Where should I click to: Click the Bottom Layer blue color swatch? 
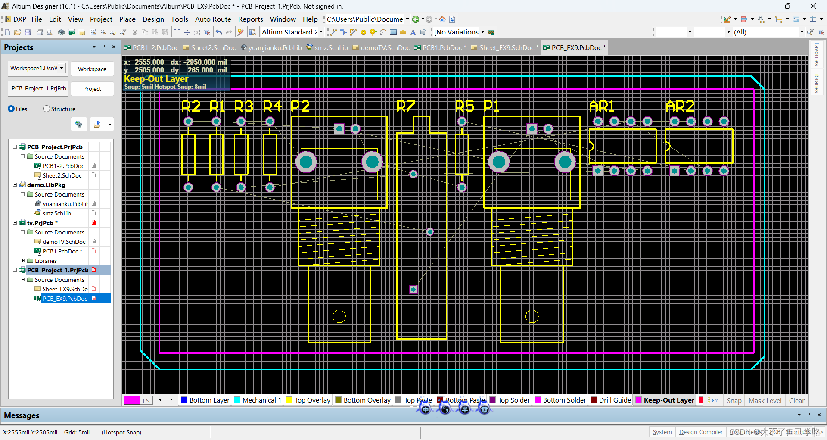tap(184, 400)
